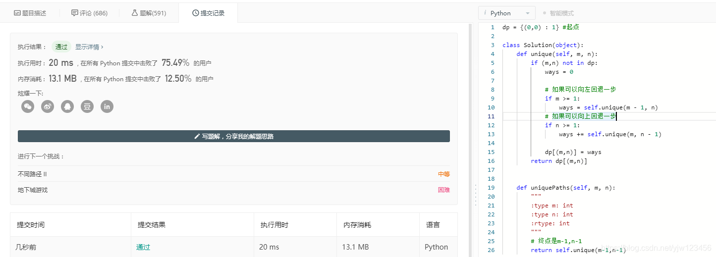Toggle 智能模式 smart mode
This screenshot has height=257, width=716.
coord(558,13)
